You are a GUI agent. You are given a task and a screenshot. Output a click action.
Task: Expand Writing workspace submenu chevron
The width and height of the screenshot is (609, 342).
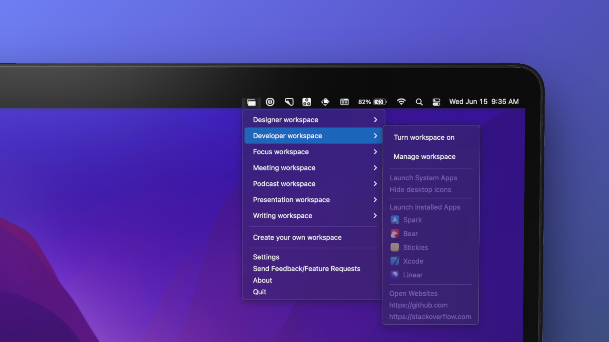(x=375, y=216)
